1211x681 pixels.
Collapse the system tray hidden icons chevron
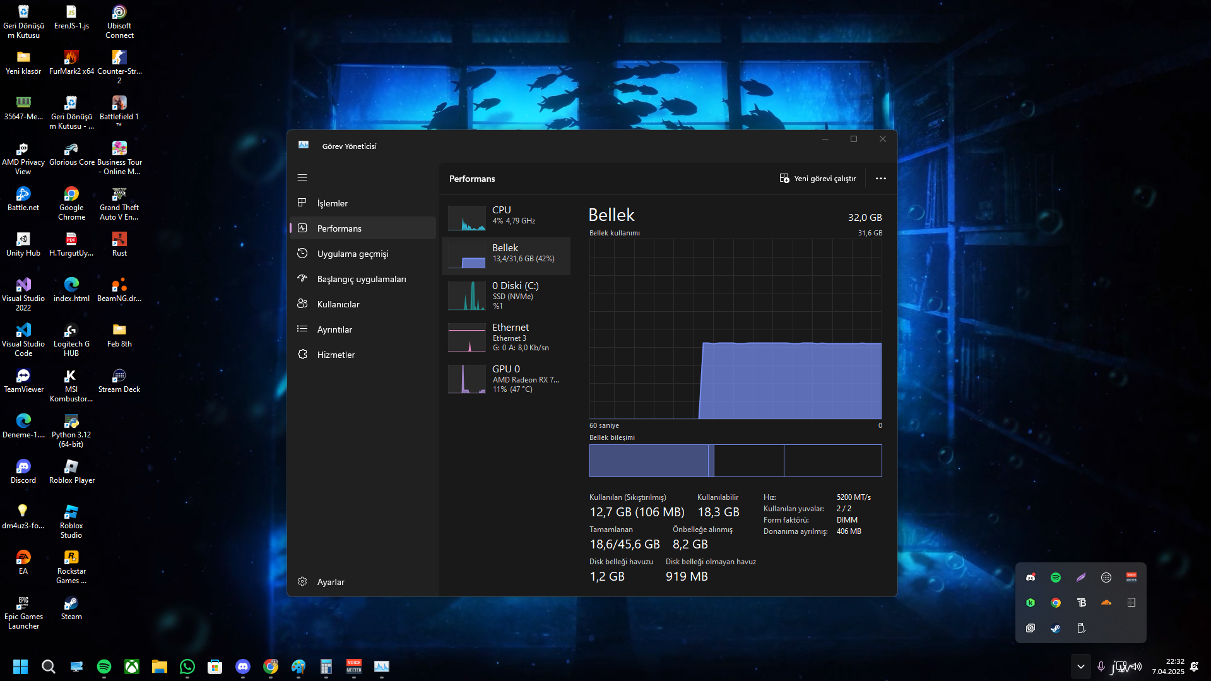point(1080,666)
